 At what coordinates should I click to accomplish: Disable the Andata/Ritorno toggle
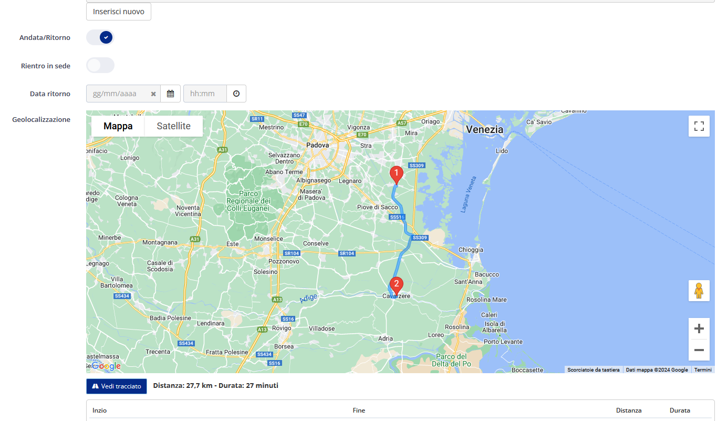point(100,37)
